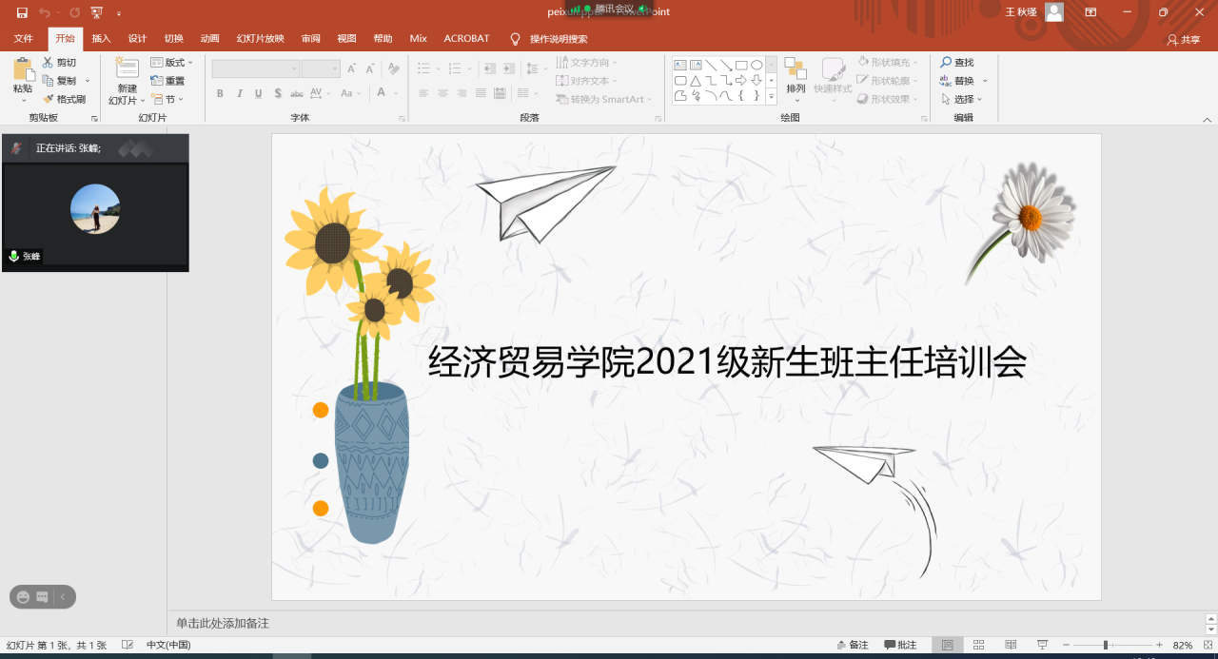Open the Insert (插入) ribbon tab
Screen dimensions: 1218x659
(101, 39)
